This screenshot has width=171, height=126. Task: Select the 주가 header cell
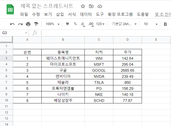click(127, 52)
